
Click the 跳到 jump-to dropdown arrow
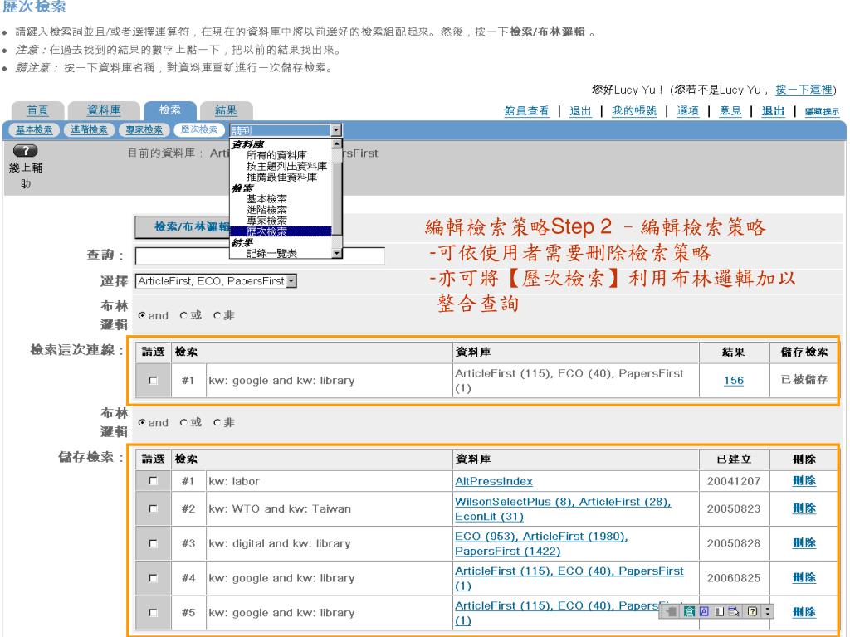click(335, 130)
